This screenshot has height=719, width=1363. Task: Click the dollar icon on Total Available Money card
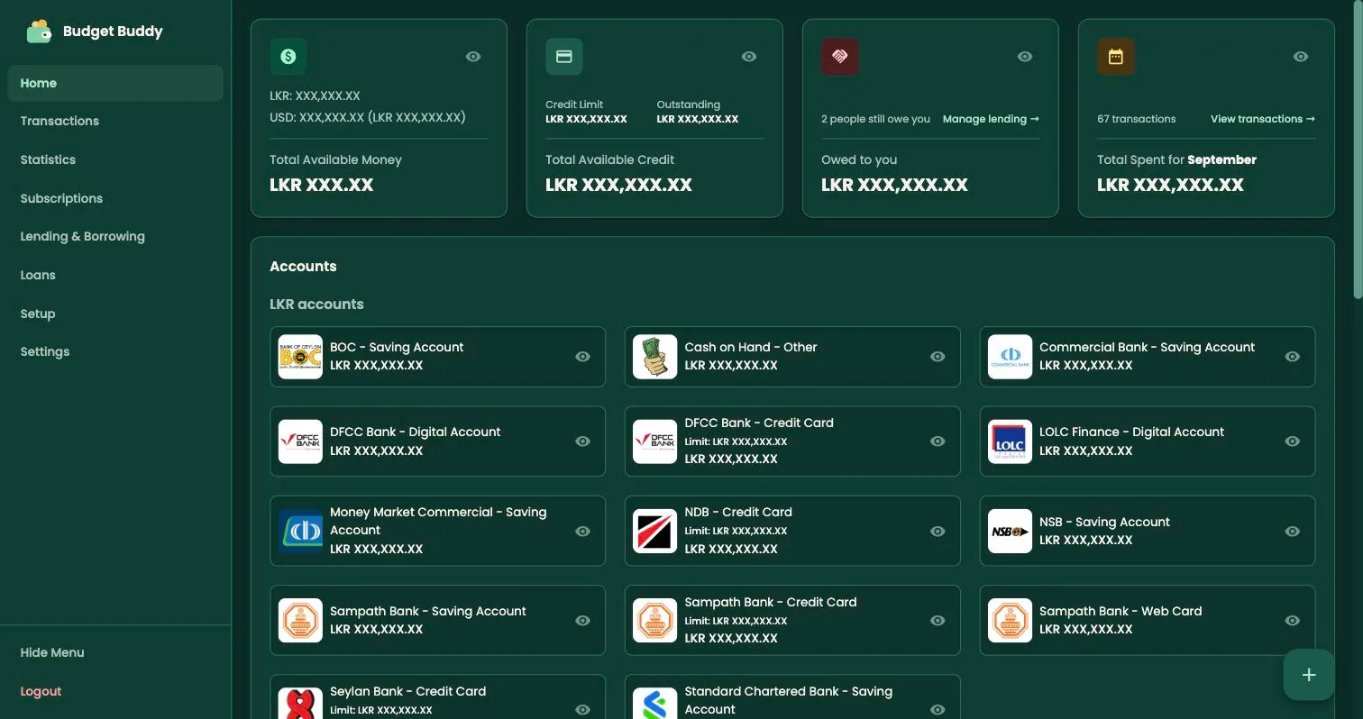tap(288, 56)
